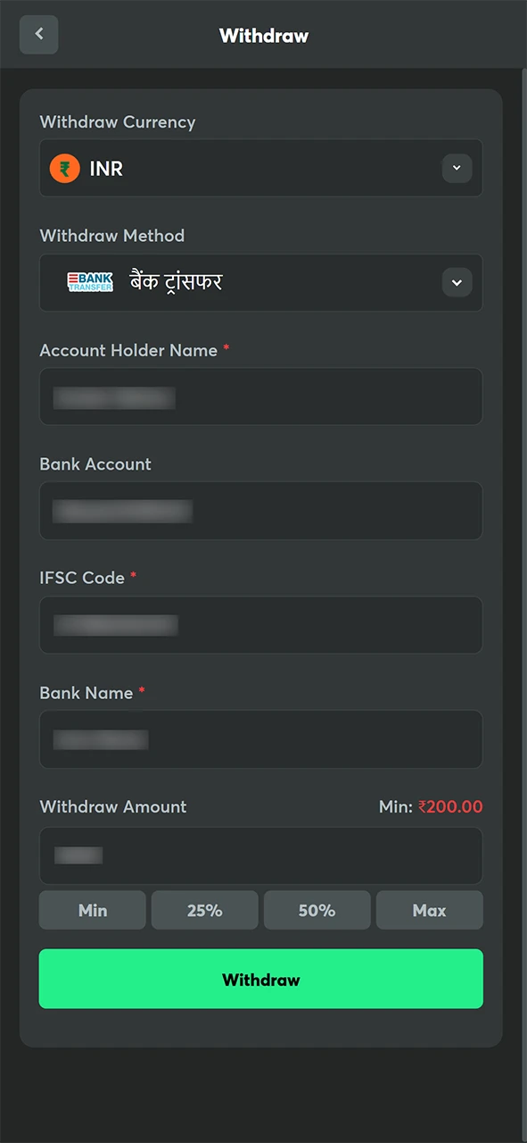This screenshot has width=527, height=1143.
Task: Click the Withdraw title in the header
Action: 263,36
